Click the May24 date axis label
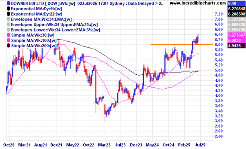 coord(152,145)
